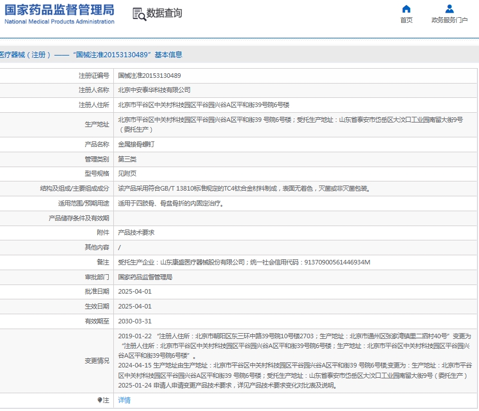Click the 变更情况 row label
The width and height of the screenshot is (479, 411).
click(x=97, y=361)
